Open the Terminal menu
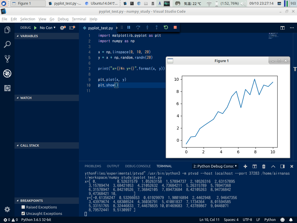 tap(79, 19)
